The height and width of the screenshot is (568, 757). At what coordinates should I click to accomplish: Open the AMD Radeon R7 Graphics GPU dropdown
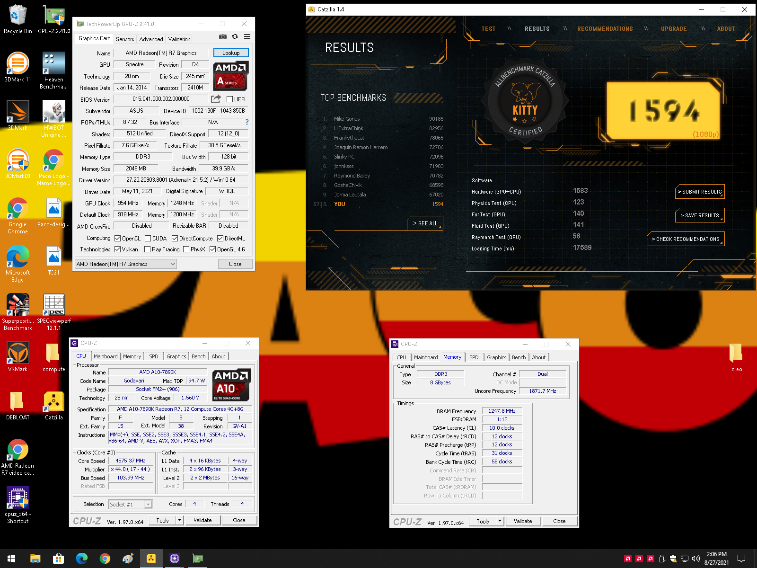click(x=126, y=264)
